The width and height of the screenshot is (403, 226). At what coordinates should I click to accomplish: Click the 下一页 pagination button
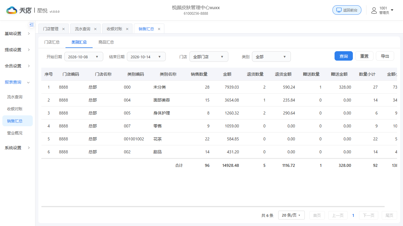tap(368, 215)
